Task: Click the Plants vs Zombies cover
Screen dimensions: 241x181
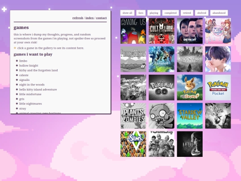Action: pyautogui.click(x=133, y=116)
